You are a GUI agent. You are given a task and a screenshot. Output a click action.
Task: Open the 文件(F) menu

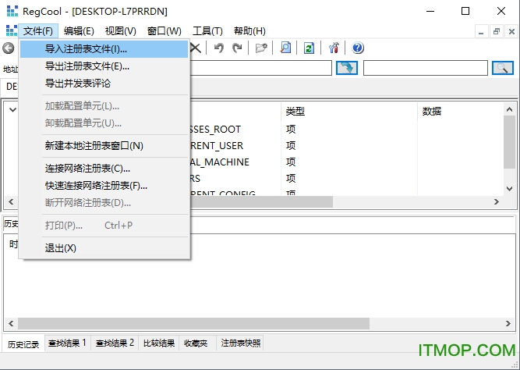[38, 31]
